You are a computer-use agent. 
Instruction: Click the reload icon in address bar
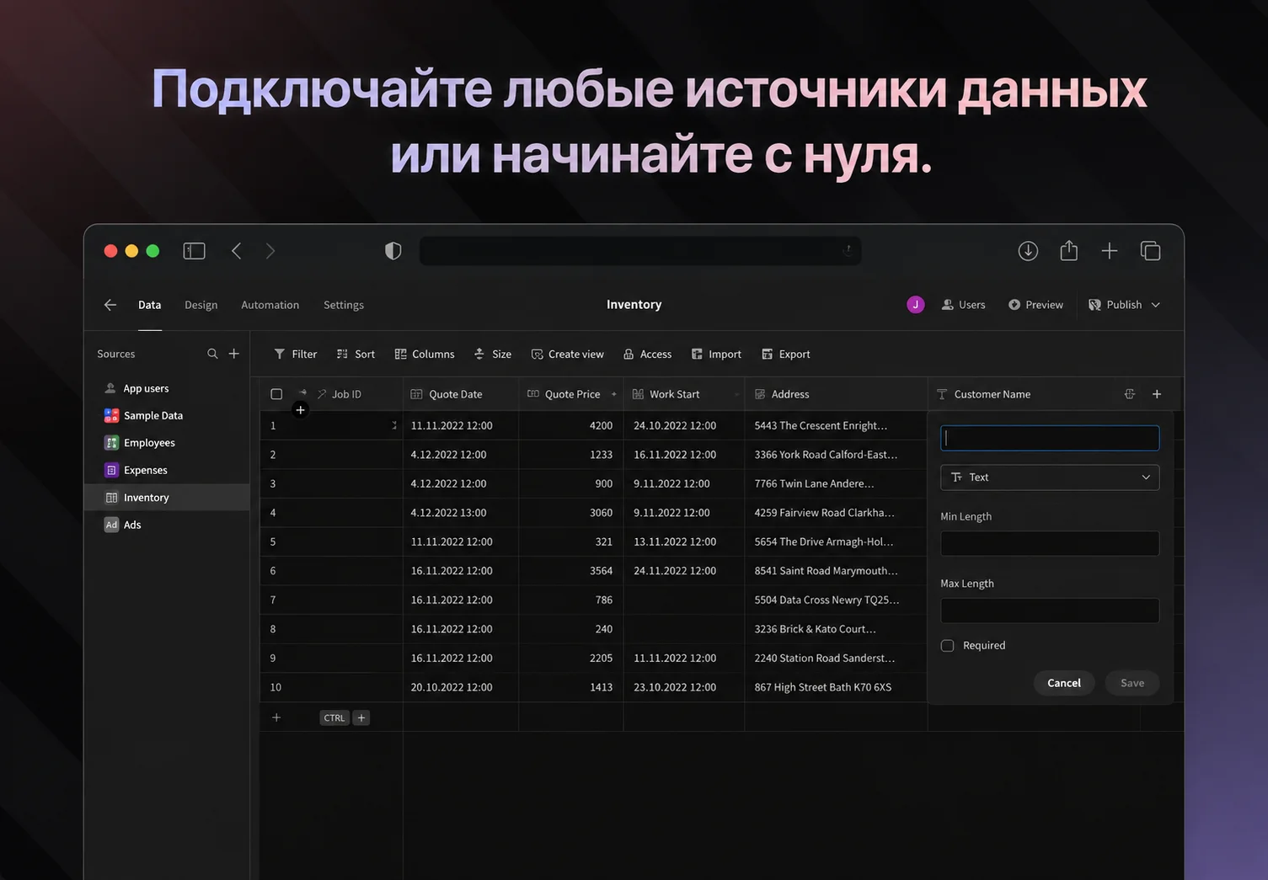click(848, 250)
